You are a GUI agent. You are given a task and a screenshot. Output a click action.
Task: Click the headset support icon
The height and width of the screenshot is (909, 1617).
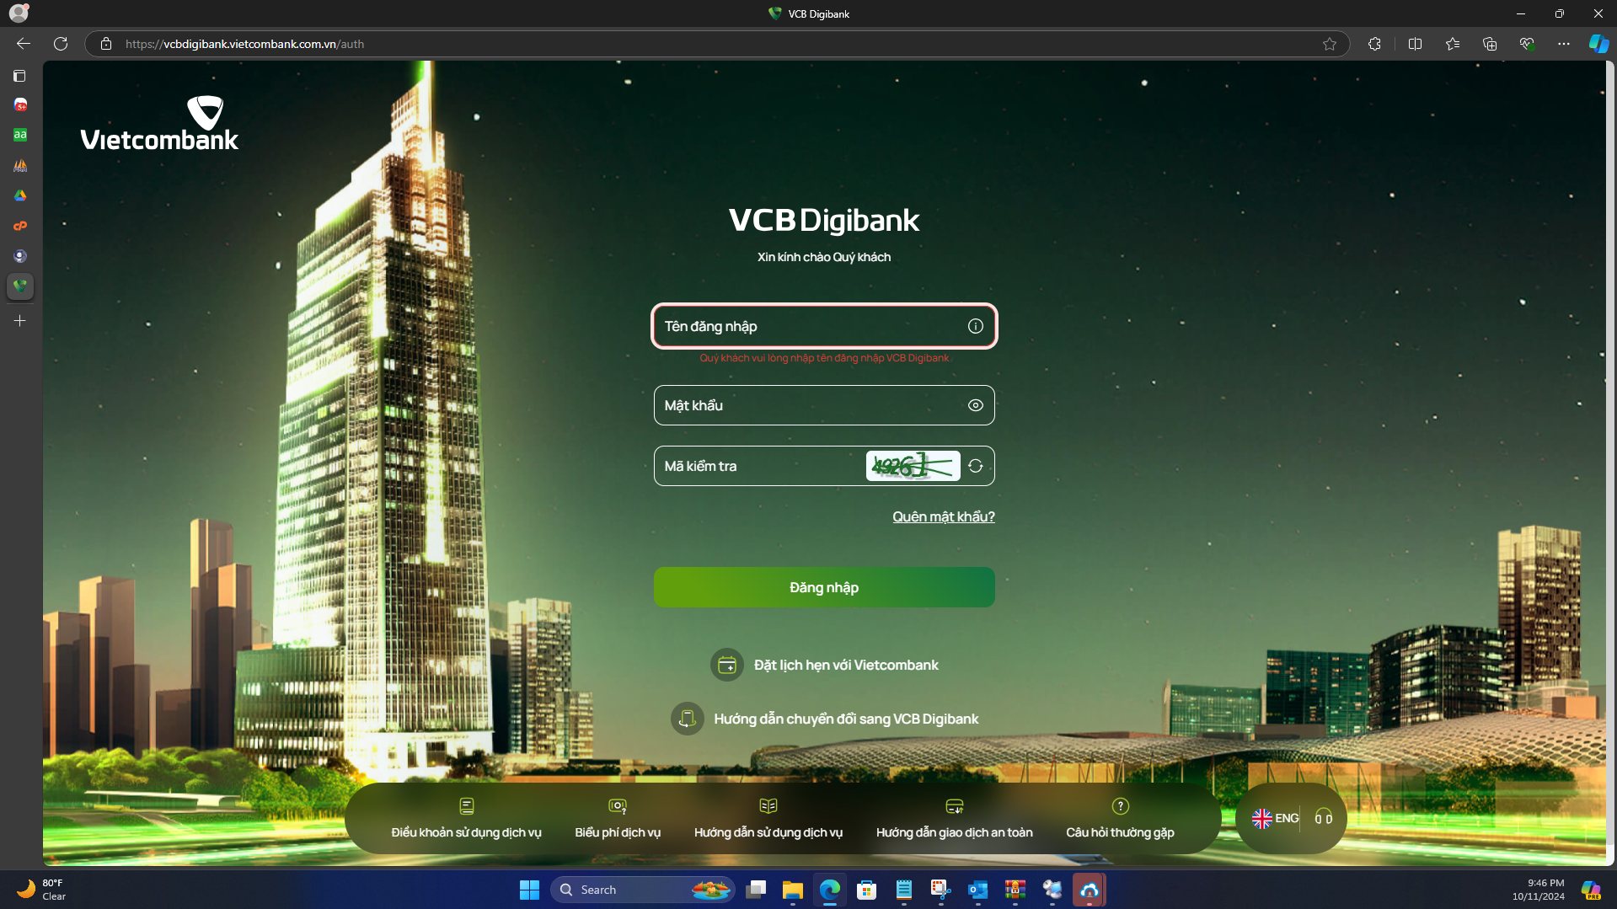1323,818
